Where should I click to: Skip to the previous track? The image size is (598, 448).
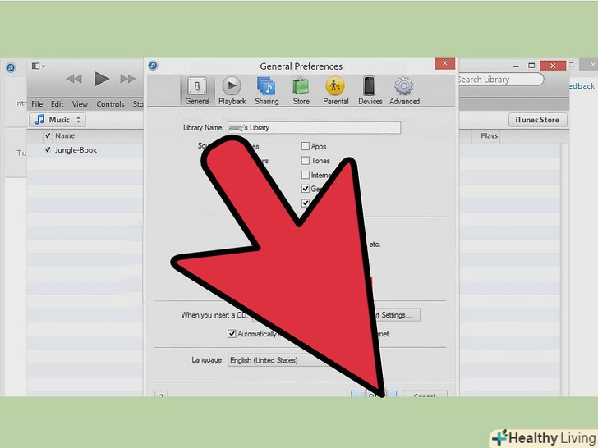tap(74, 79)
